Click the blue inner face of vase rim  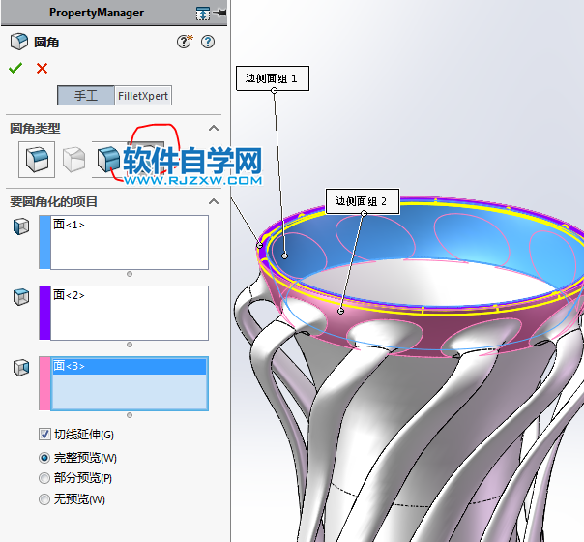click(421, 238)
